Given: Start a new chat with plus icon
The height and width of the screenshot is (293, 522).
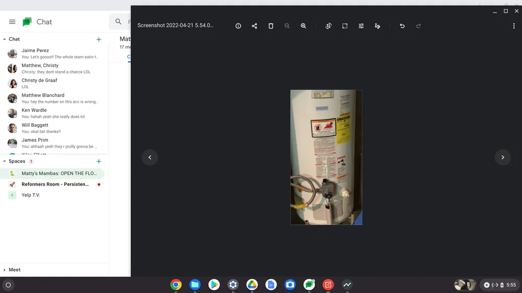Looking at the screenshot, I should (99, 39).
